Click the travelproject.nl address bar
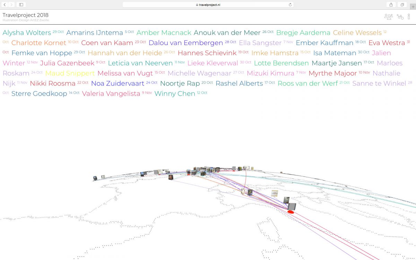Image resolution: width=416 pixels, height=260 pixels. 208,5
